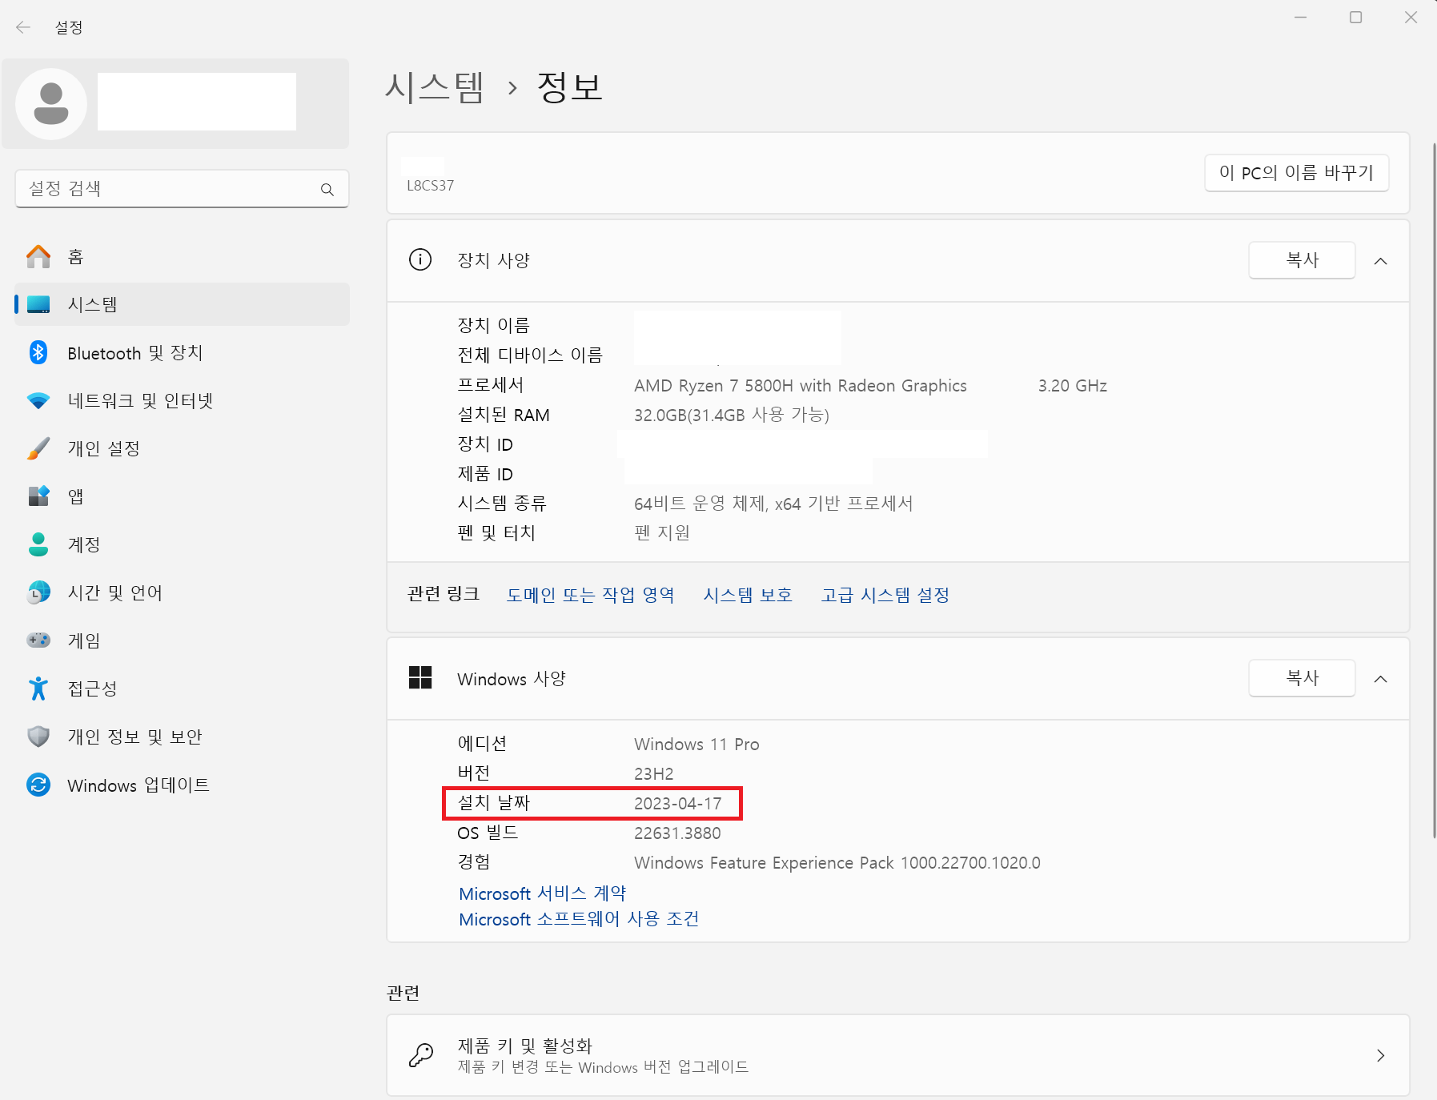Image resolution: width=1437 pixels, height=1100 pixels.
Task: Click the Time & language clock icon
Action: [38, 592]
